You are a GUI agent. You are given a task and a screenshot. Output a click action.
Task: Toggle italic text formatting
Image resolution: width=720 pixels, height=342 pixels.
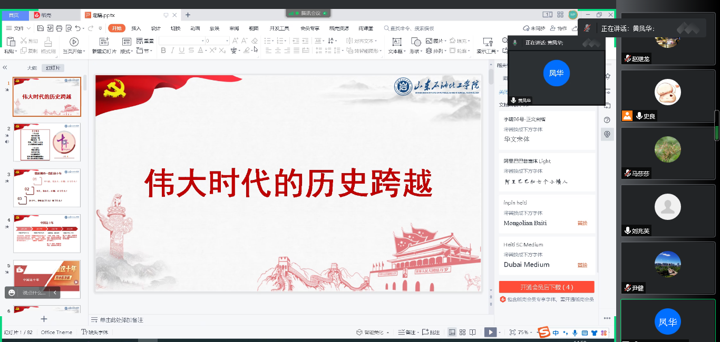pos(172,51)
